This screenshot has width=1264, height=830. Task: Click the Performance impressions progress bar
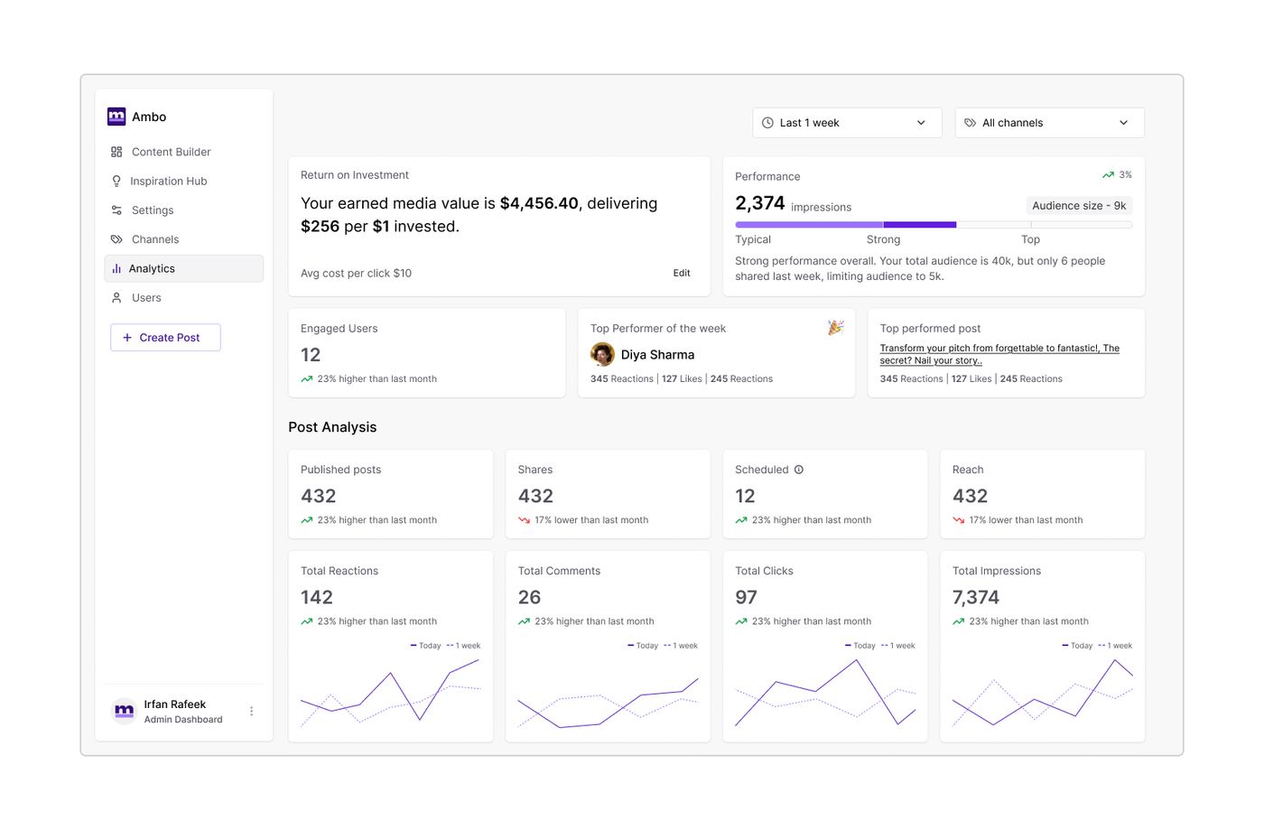click(934, 225)
